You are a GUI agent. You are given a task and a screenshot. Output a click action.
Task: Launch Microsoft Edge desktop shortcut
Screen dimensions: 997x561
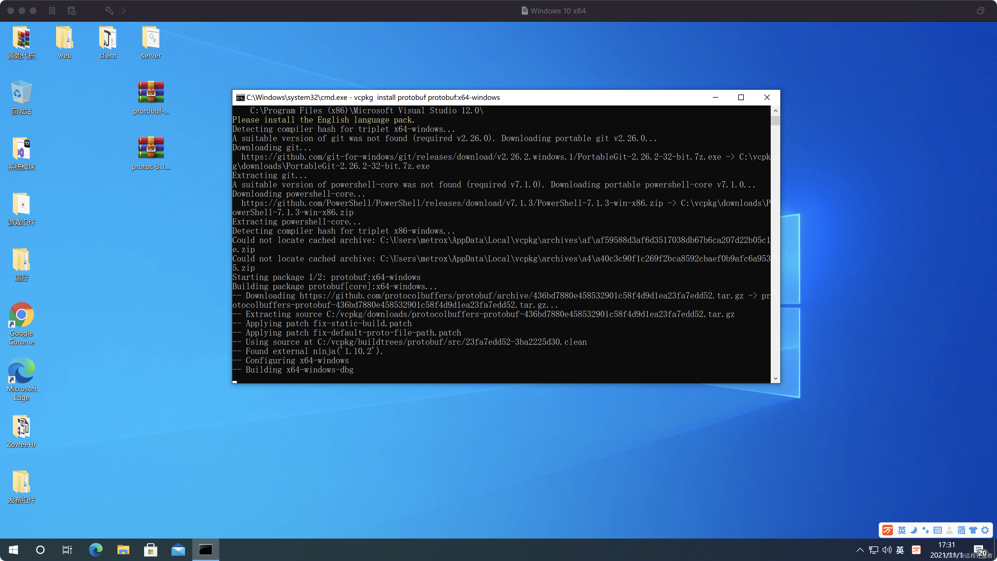tap(22, 380)
